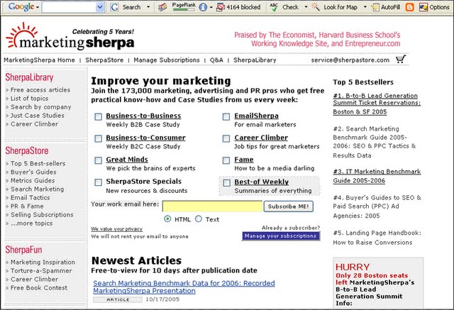Expand the Google search box history dropdown
The image size is (454, 310).
coord(100,7)
